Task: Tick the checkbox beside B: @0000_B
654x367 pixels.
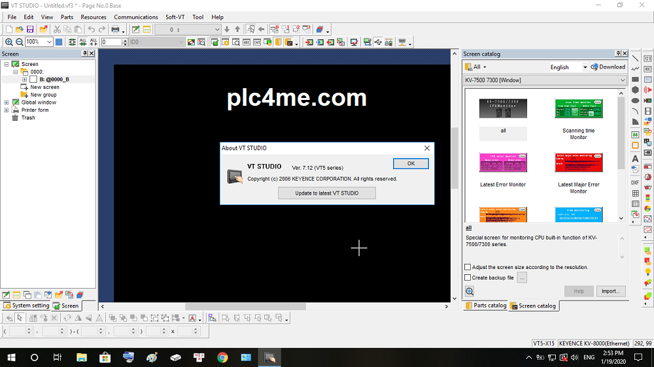Action: tap(33, 79)
